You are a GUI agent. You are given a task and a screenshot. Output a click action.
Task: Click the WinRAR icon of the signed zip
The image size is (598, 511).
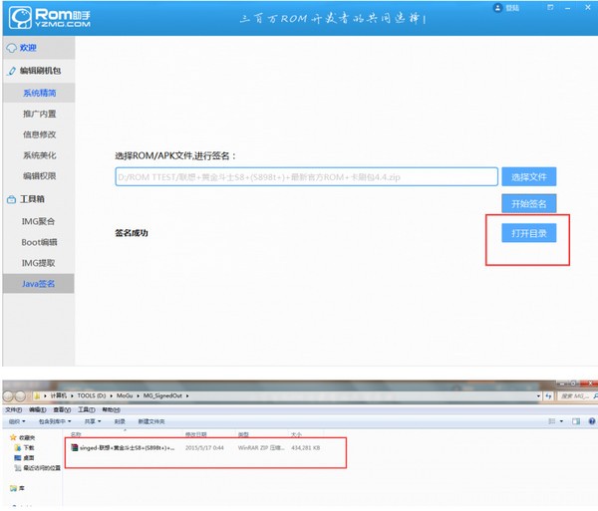point(75,447)
